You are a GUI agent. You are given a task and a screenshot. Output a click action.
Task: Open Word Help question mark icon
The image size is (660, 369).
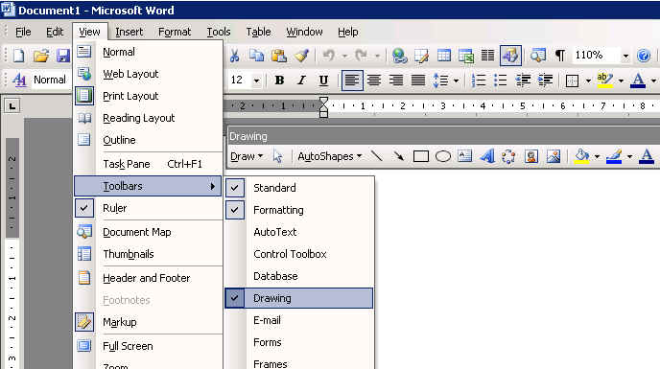(x=644, y=56)
